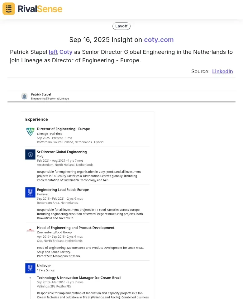Click Technology & Innovation Manager Ice-Cream Brazil

79,278
